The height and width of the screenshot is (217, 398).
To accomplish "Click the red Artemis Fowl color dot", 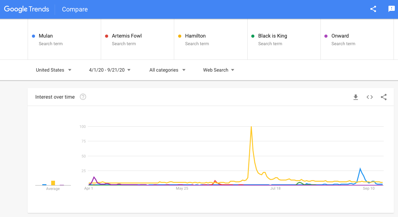I will tap(106, 36).
